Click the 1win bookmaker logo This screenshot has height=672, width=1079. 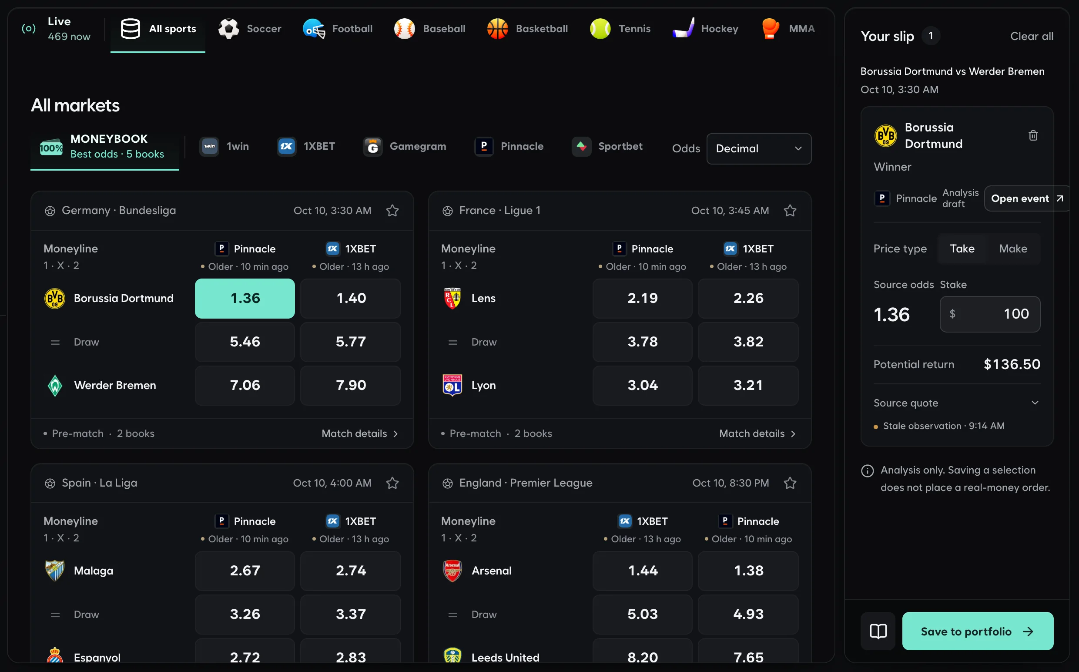pyautogui.click(x=209, y=146)
